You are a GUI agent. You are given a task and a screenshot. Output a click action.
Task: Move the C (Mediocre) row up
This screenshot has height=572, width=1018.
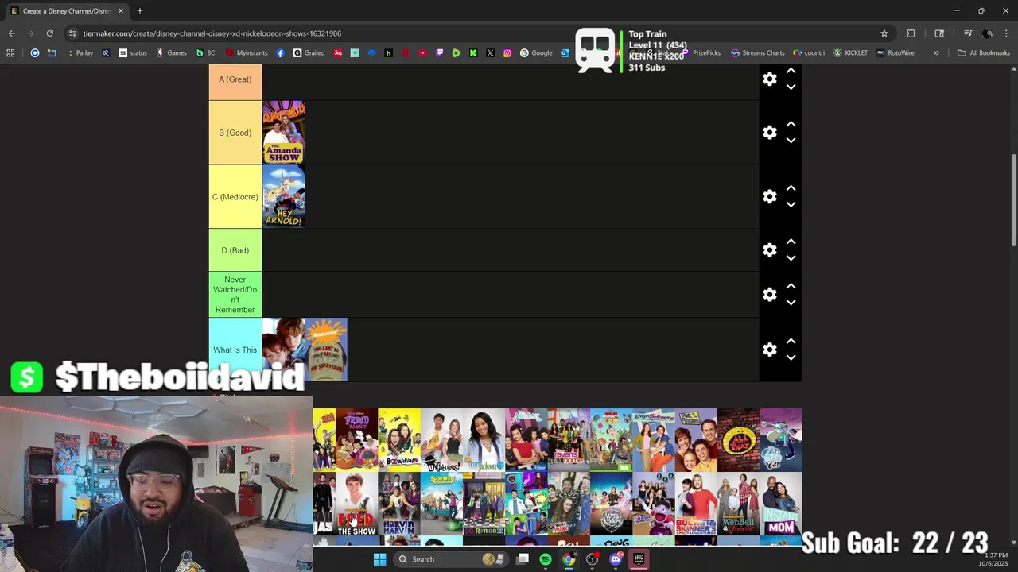click(x=791, y=188)
